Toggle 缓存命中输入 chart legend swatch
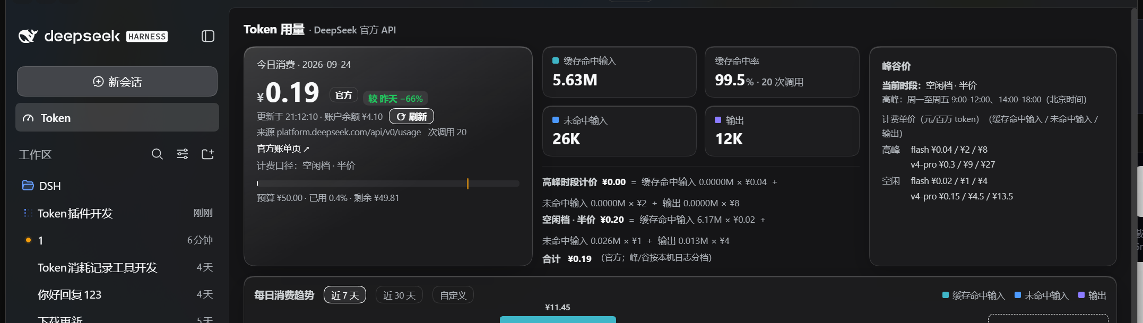The height and width of the screenshot is (323, 1143). [946, 295]
